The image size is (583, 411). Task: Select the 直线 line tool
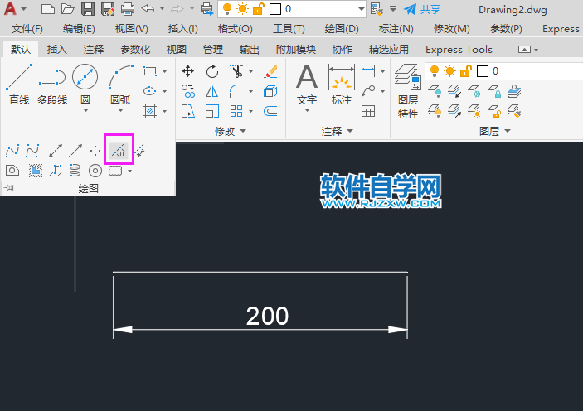[x=18, y=84]
